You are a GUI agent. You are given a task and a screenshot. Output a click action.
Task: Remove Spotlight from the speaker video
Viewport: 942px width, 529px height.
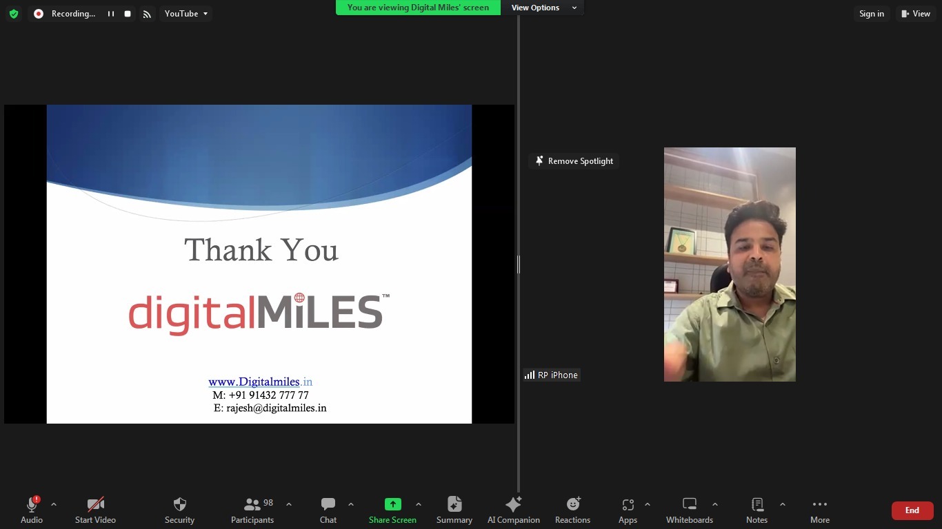pyautogui.click(x=574, y=161)
